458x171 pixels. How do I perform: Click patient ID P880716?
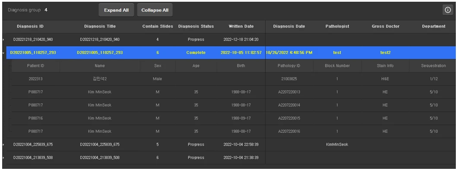(x=35, y=118)
